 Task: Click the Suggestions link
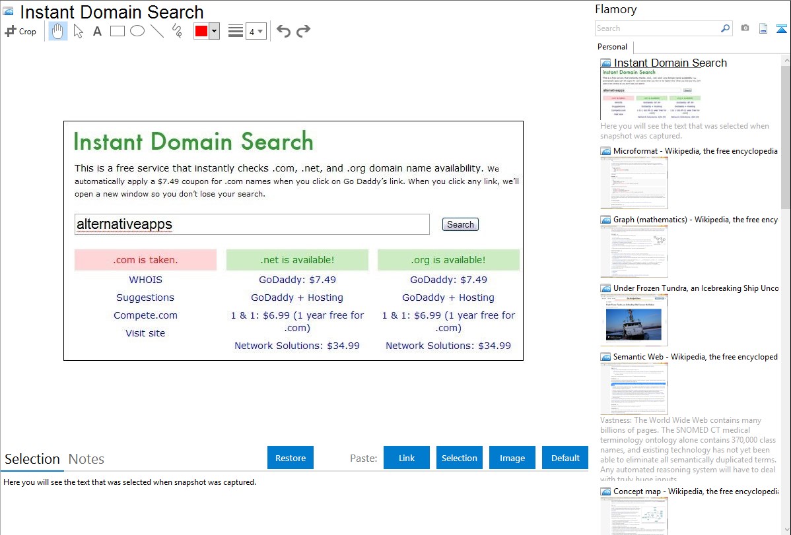[x=145, y=298]
